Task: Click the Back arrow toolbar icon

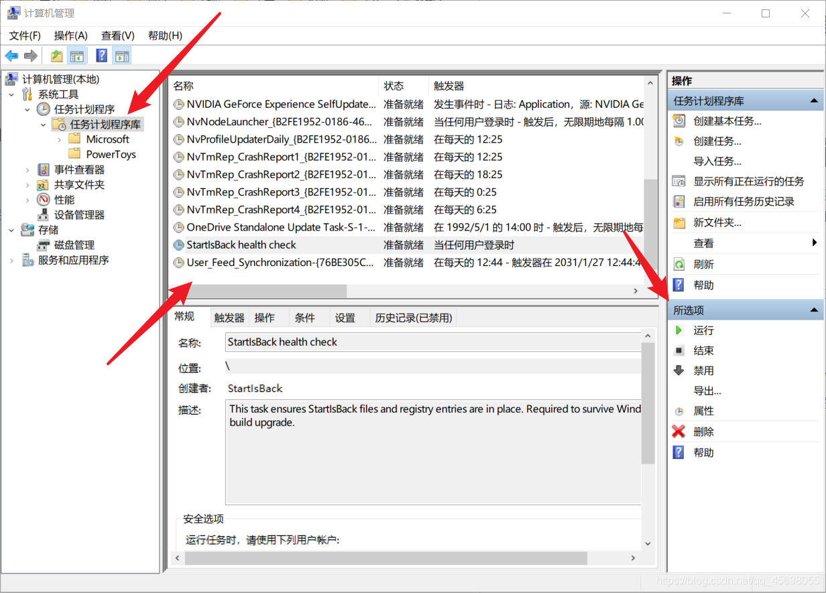Action: pos(11,56)
